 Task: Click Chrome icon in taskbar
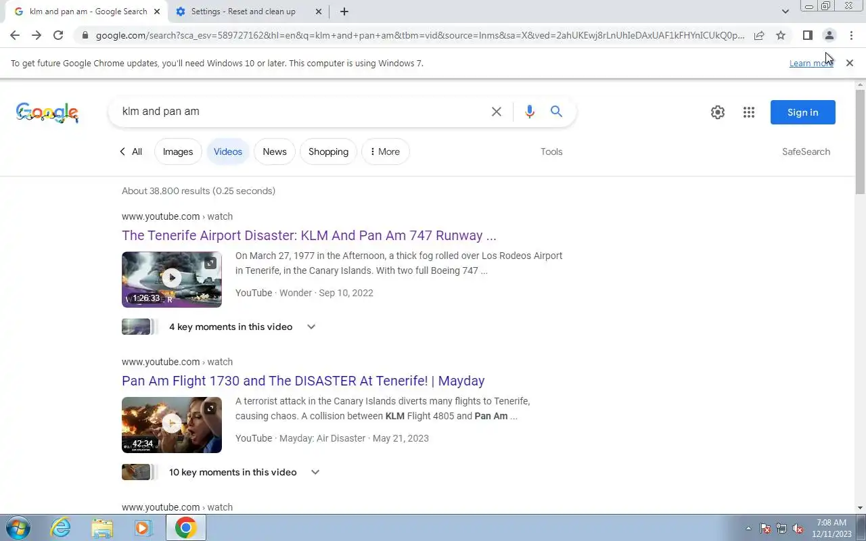[186, 527]
